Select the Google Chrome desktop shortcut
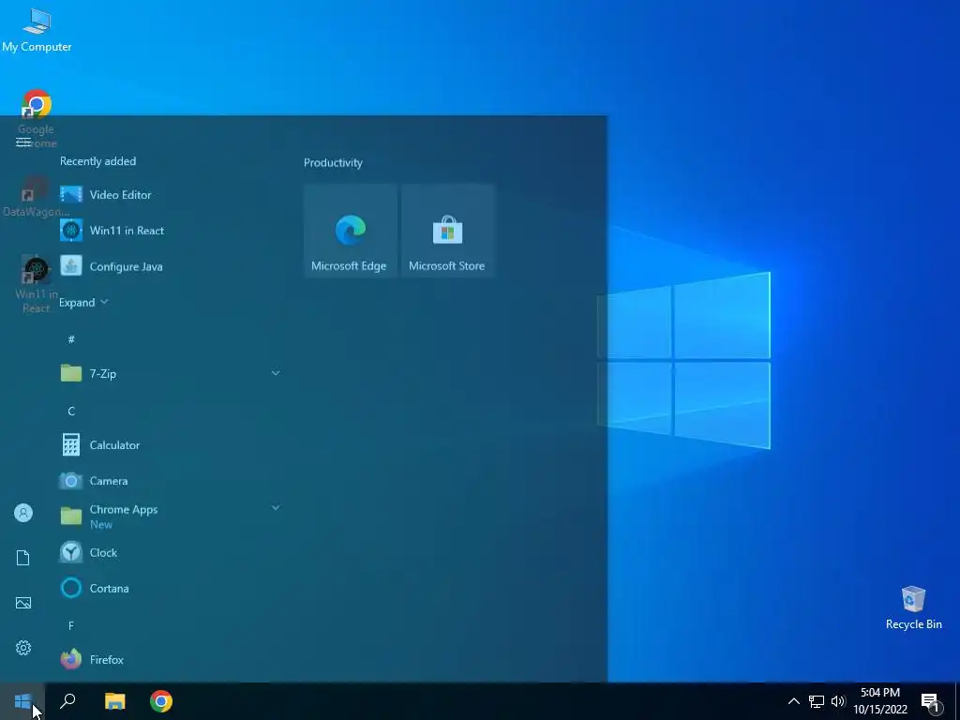This screenshot has height=720, width=960. pos(37,119)
